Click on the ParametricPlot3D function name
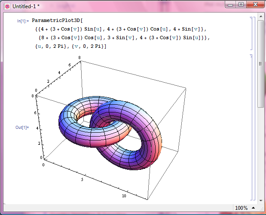The image size is (266, 215). [x=56, y=20]
